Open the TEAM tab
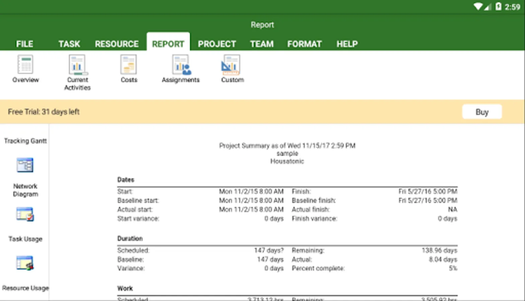The image size is (525, 301). coord(262,44)
